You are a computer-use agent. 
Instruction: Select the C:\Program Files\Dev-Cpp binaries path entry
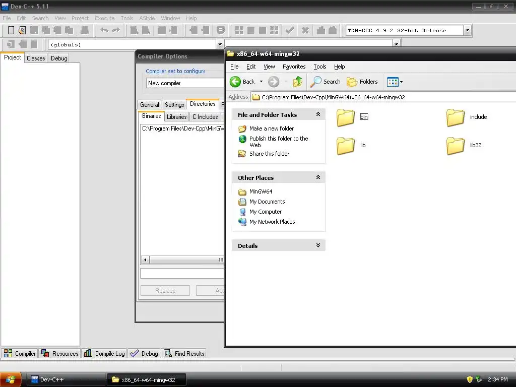coord(182,128)
